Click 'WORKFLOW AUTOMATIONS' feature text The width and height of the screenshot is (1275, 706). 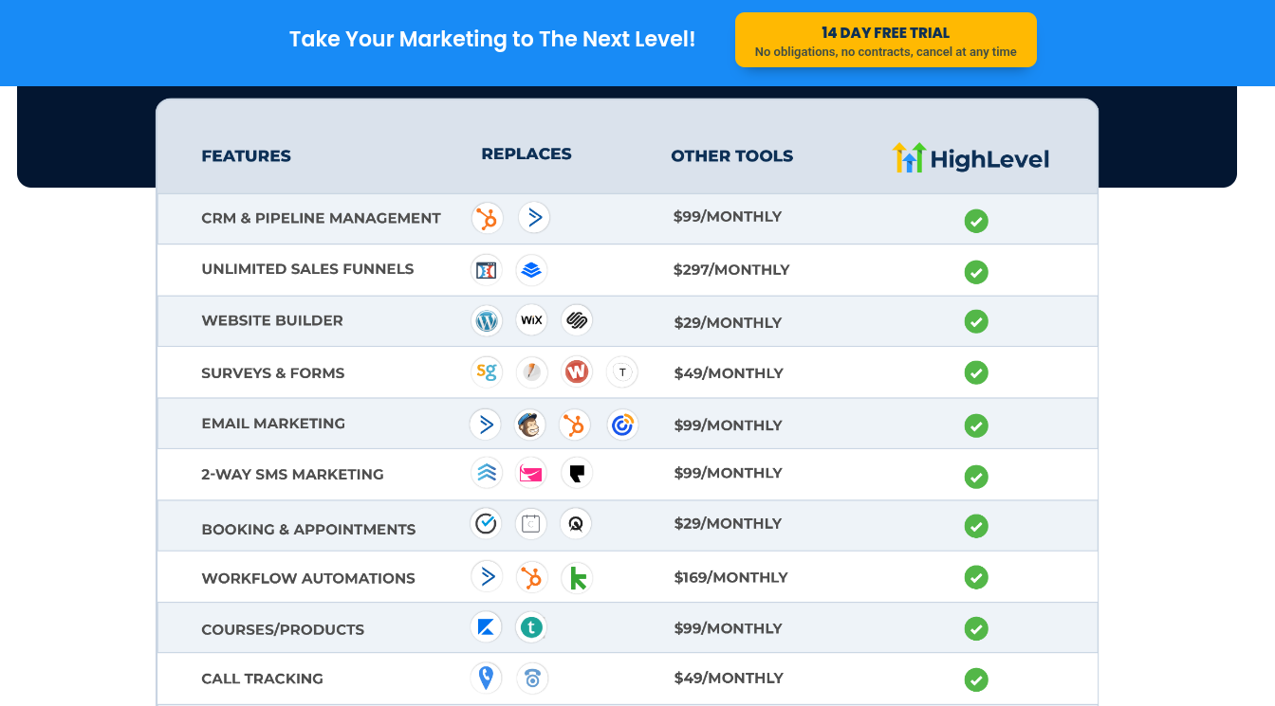[x=308, y=578]
